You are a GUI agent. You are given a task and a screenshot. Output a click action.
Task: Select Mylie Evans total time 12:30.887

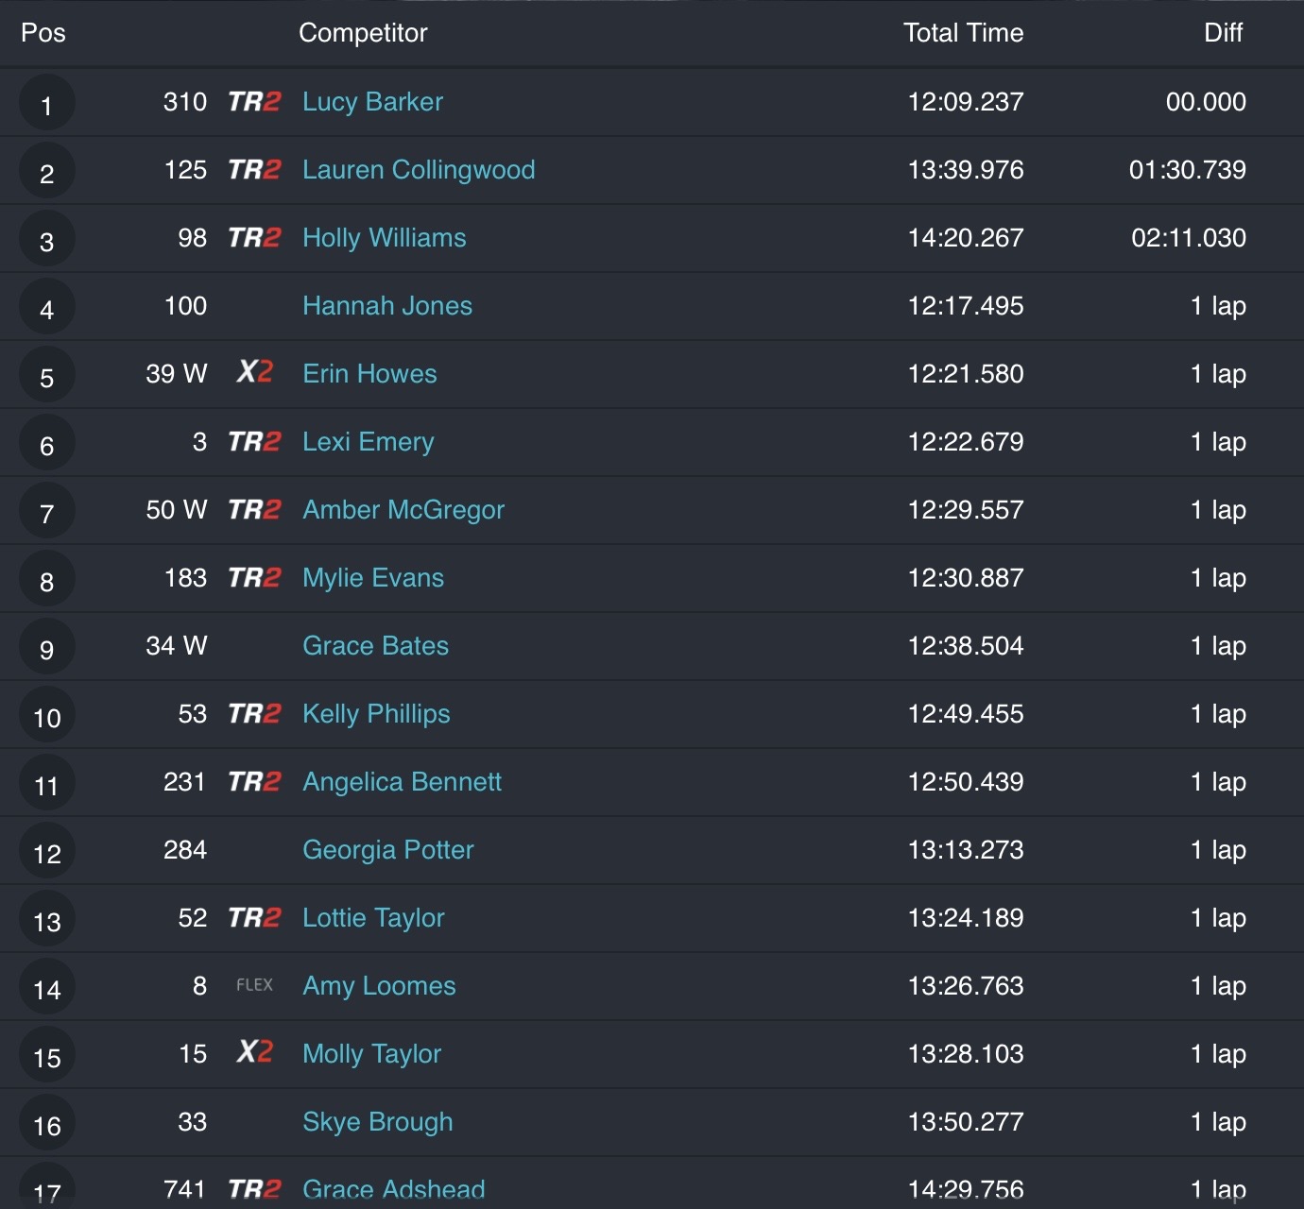(966, 578)
